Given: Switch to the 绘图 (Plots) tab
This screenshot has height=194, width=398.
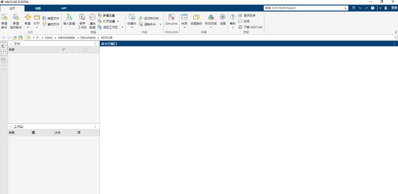Looking at the screenshot, I should [38, 8].
